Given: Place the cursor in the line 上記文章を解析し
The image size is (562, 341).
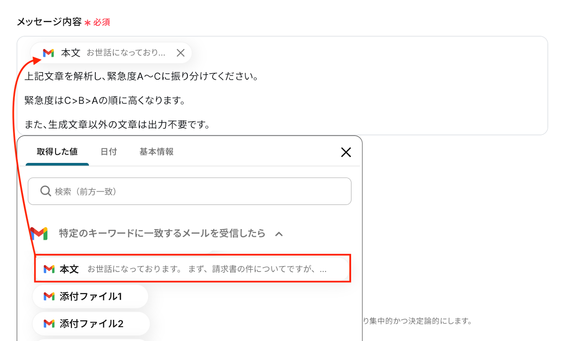Looking at the screenshot, I should click(142, 76).
